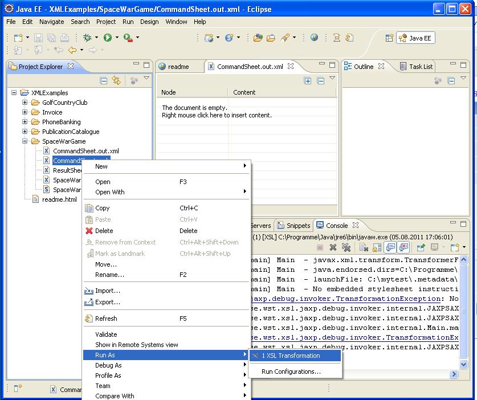Collapse the XMLExamples project node
The width and height of the screenshot is (477, 400).
tap(14, 92)
